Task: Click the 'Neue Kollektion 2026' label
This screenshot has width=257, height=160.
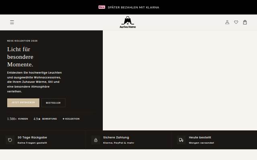Action: [x=22, y=41]
